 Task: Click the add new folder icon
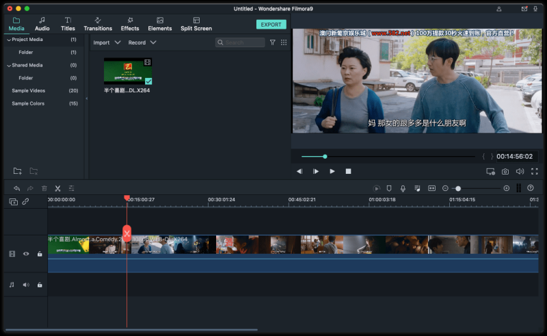pyautogui.click(x=17, y=170)
